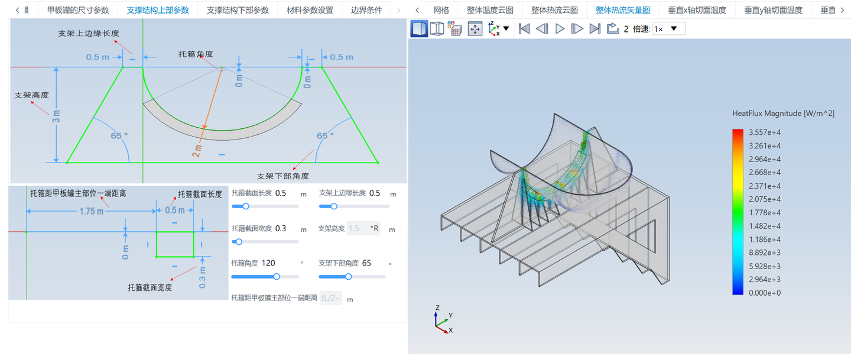Click the HeatFlux Magnitude color legend bar
Viewport: 851px width, 356px height.
[738, 211]
